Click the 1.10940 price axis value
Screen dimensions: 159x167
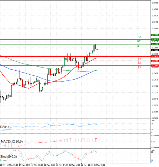click(155, 99)
